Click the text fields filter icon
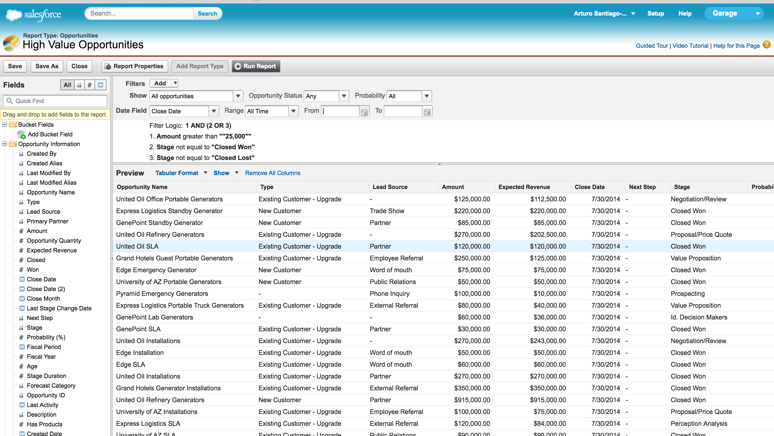 click(x=79, y=85)
